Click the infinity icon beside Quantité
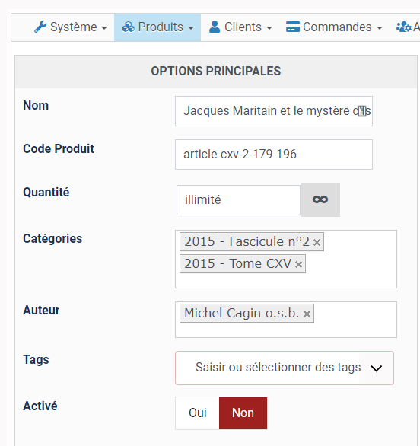The width and height of the screenshot is (420, 446). pyautogui.click(x=320, y=199)
